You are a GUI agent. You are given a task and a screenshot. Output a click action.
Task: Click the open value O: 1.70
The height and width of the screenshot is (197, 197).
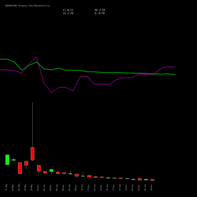click(x=68, y=13)
